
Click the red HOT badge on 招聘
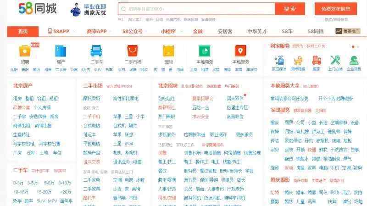(x=35, y=45)
